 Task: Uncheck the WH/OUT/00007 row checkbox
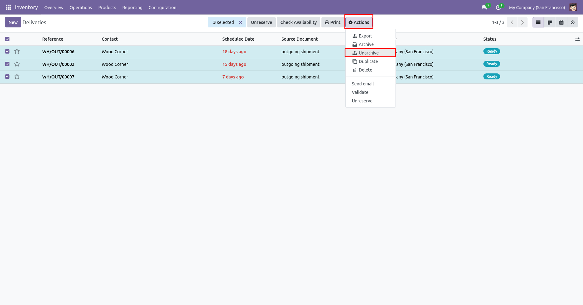tap(7, 77)
